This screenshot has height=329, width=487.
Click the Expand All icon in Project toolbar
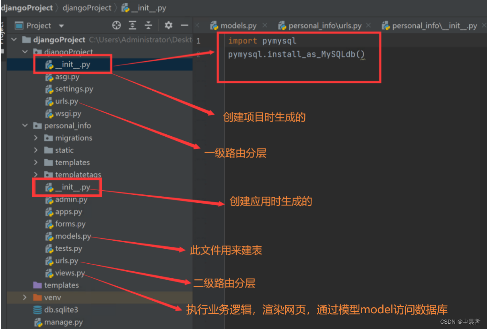(132, 25)
